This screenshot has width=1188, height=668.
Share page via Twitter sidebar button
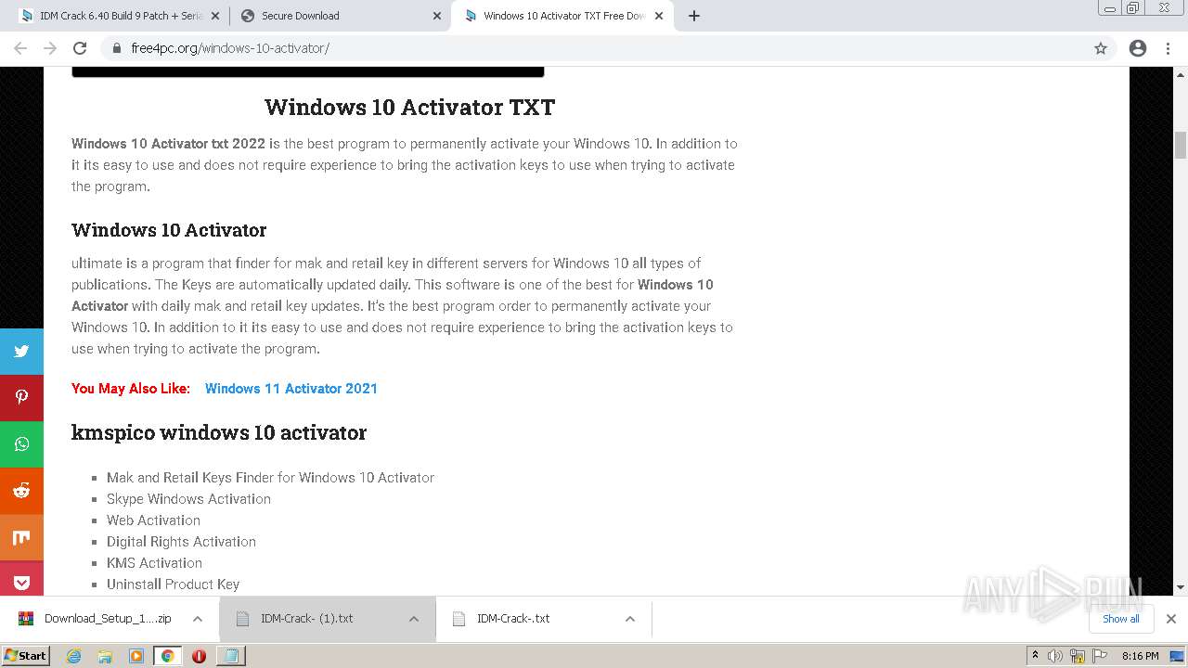tap(21, 352)
